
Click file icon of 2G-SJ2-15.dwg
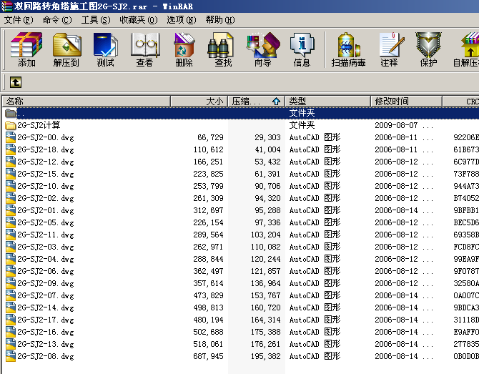tap(11, 174)
